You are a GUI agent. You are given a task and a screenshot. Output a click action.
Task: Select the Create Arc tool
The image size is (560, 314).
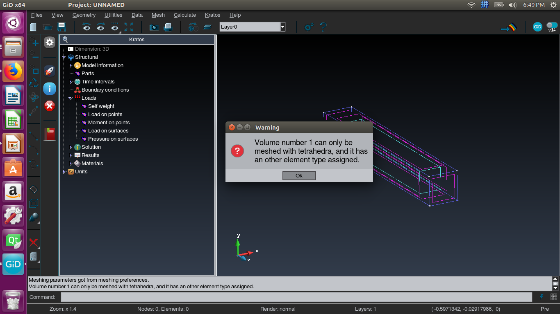[x=34, y=149]
